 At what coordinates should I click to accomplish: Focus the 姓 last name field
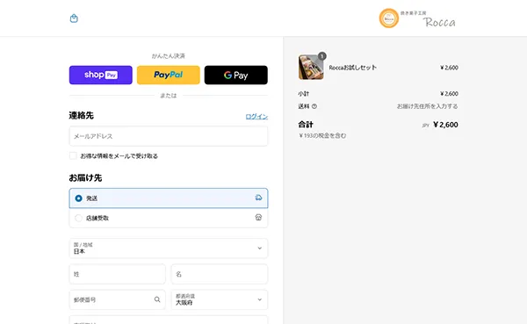pos(118,274)
